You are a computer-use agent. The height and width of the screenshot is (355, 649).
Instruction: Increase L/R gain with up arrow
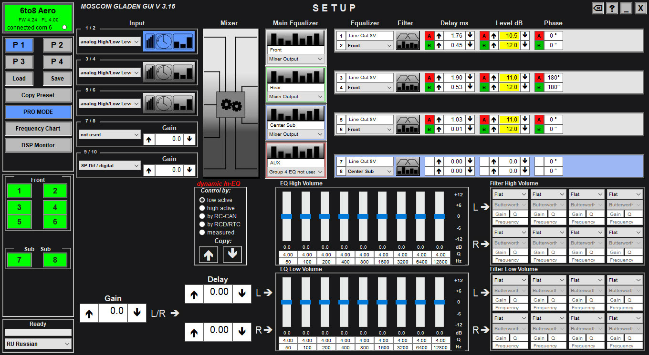(x=89, y=313)
